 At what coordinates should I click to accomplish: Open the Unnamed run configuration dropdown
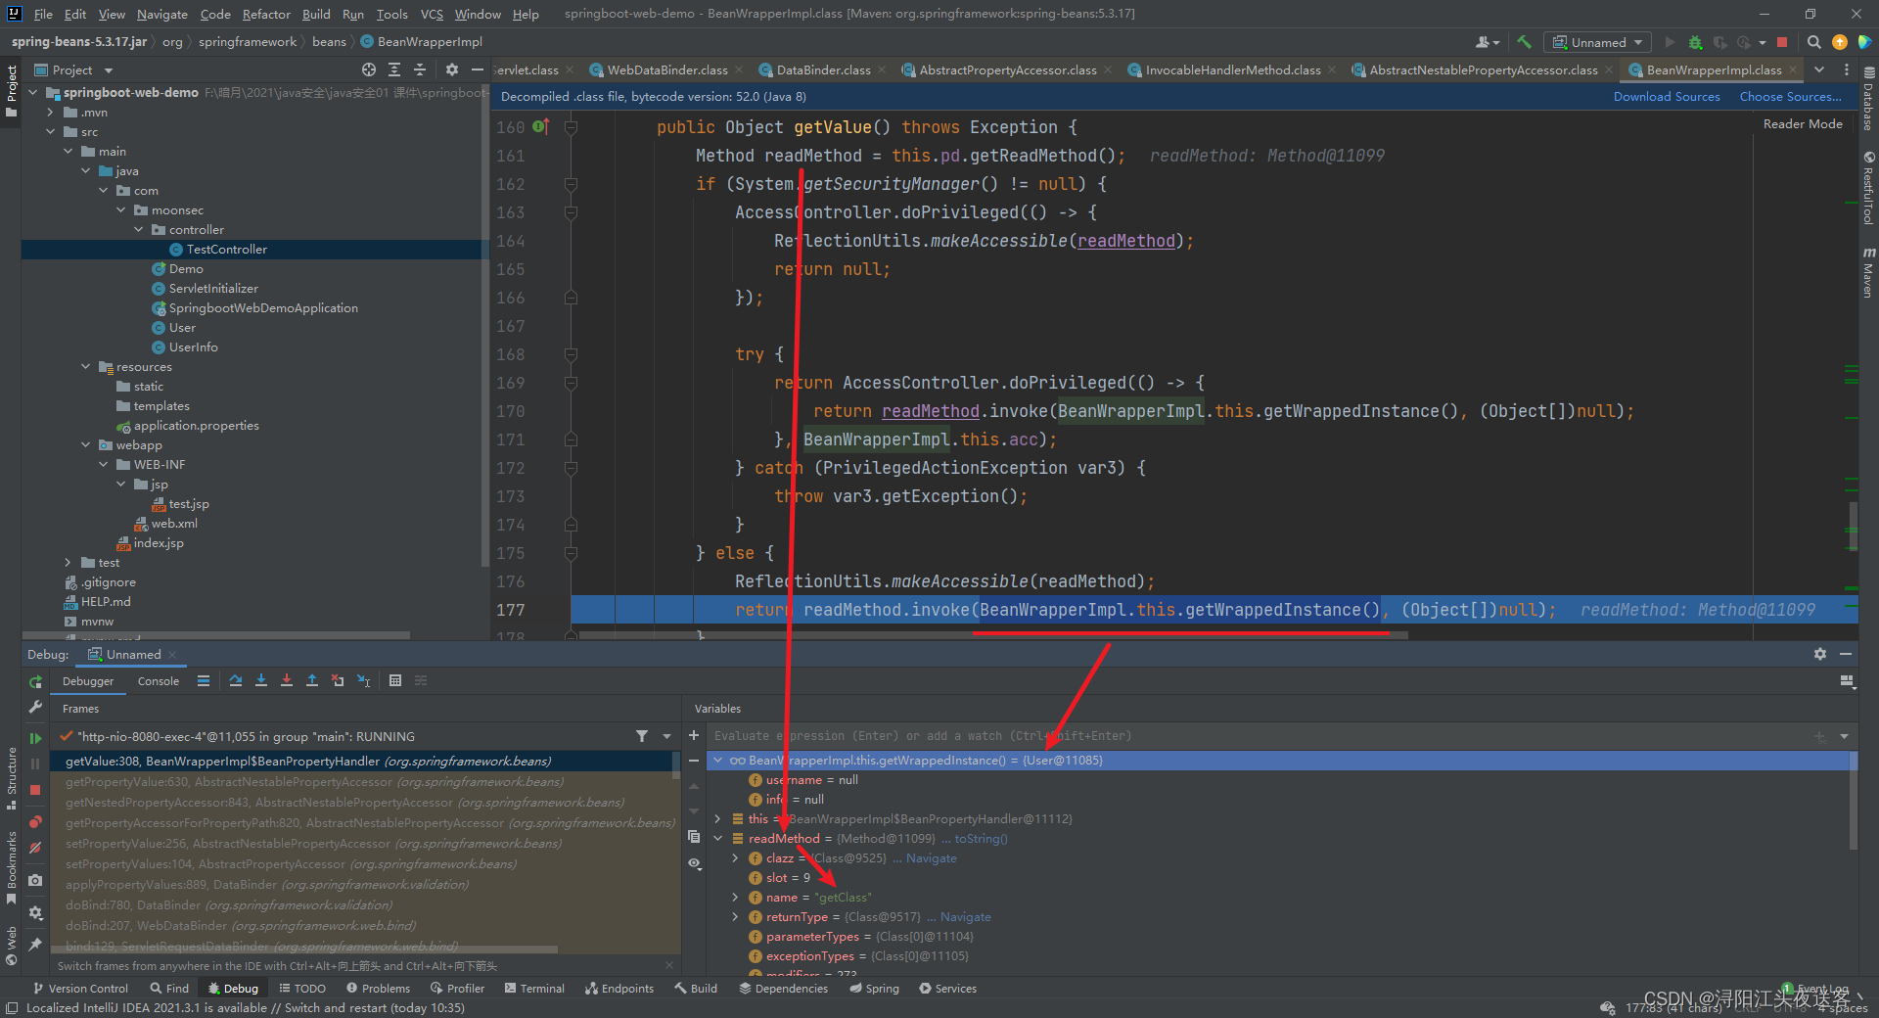click(x=1597, y=42)
